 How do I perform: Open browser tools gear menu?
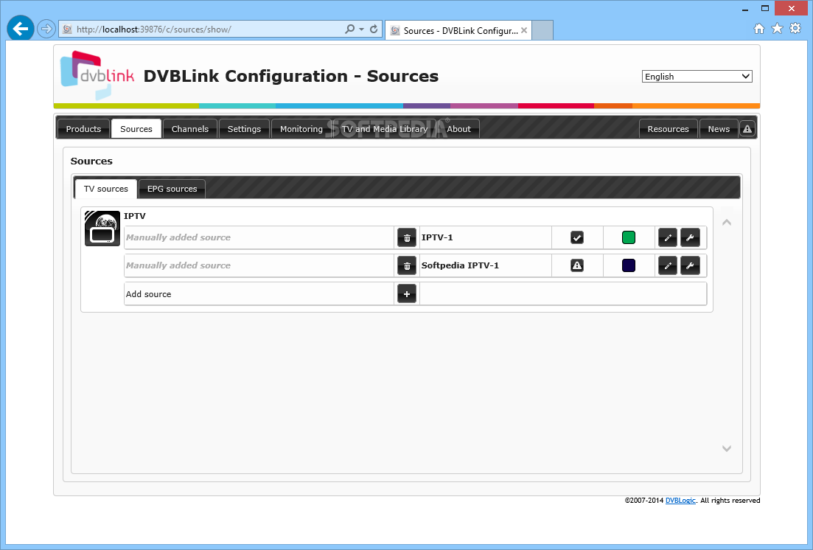pos(795,29)
